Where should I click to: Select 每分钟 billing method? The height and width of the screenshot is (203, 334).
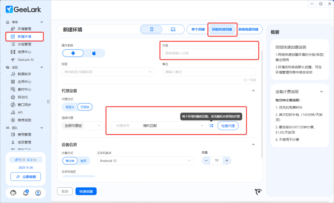click(x=70, y=161)
